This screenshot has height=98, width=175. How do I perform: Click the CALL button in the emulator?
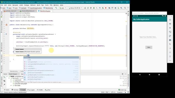click(149, 47)
